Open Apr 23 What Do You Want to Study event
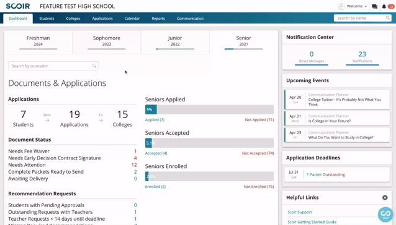 tap(337, 135)
